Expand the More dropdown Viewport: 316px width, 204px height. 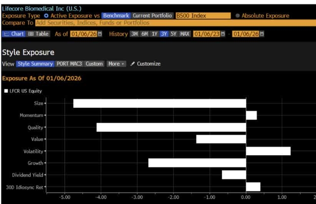[117, 64]
